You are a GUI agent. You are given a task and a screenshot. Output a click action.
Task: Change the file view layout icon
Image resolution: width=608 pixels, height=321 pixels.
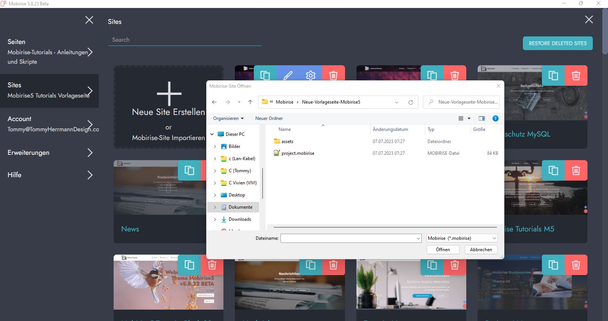[x=461, y=118]
